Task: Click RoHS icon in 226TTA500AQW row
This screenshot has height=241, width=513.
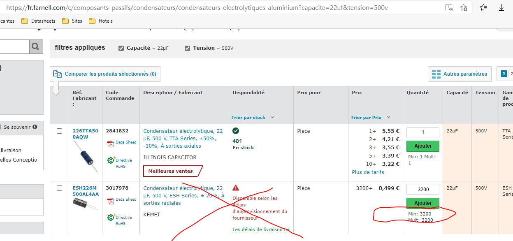Action: click(111, 160)
